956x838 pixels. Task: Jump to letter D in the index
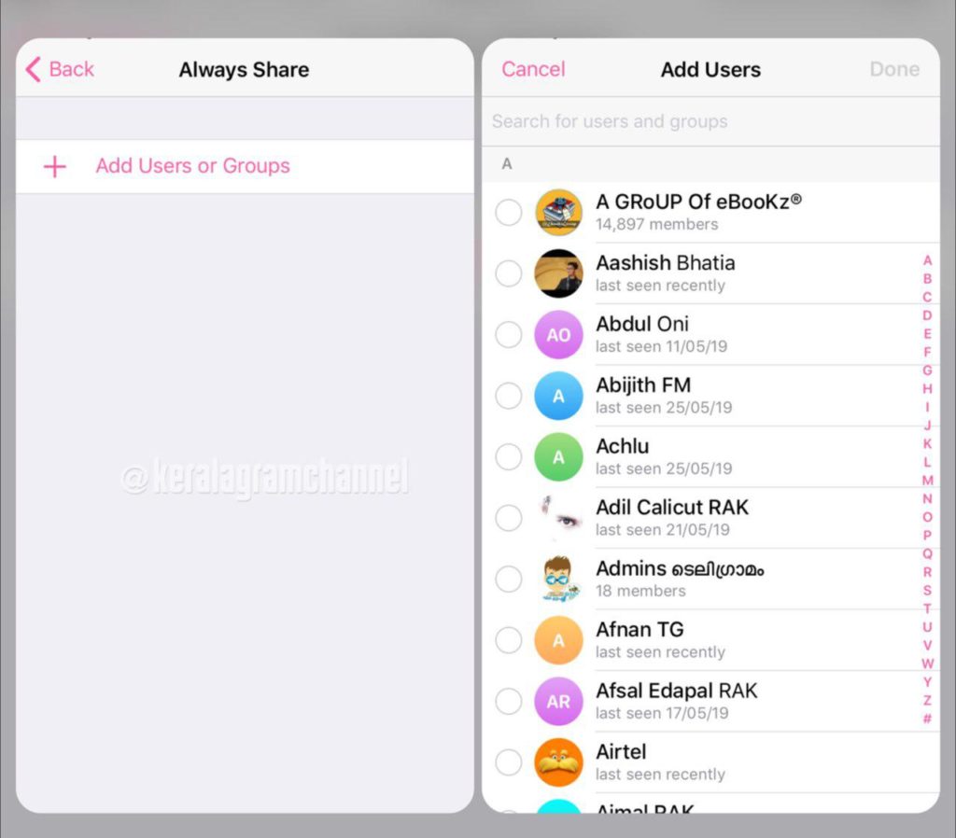[927, 315]
